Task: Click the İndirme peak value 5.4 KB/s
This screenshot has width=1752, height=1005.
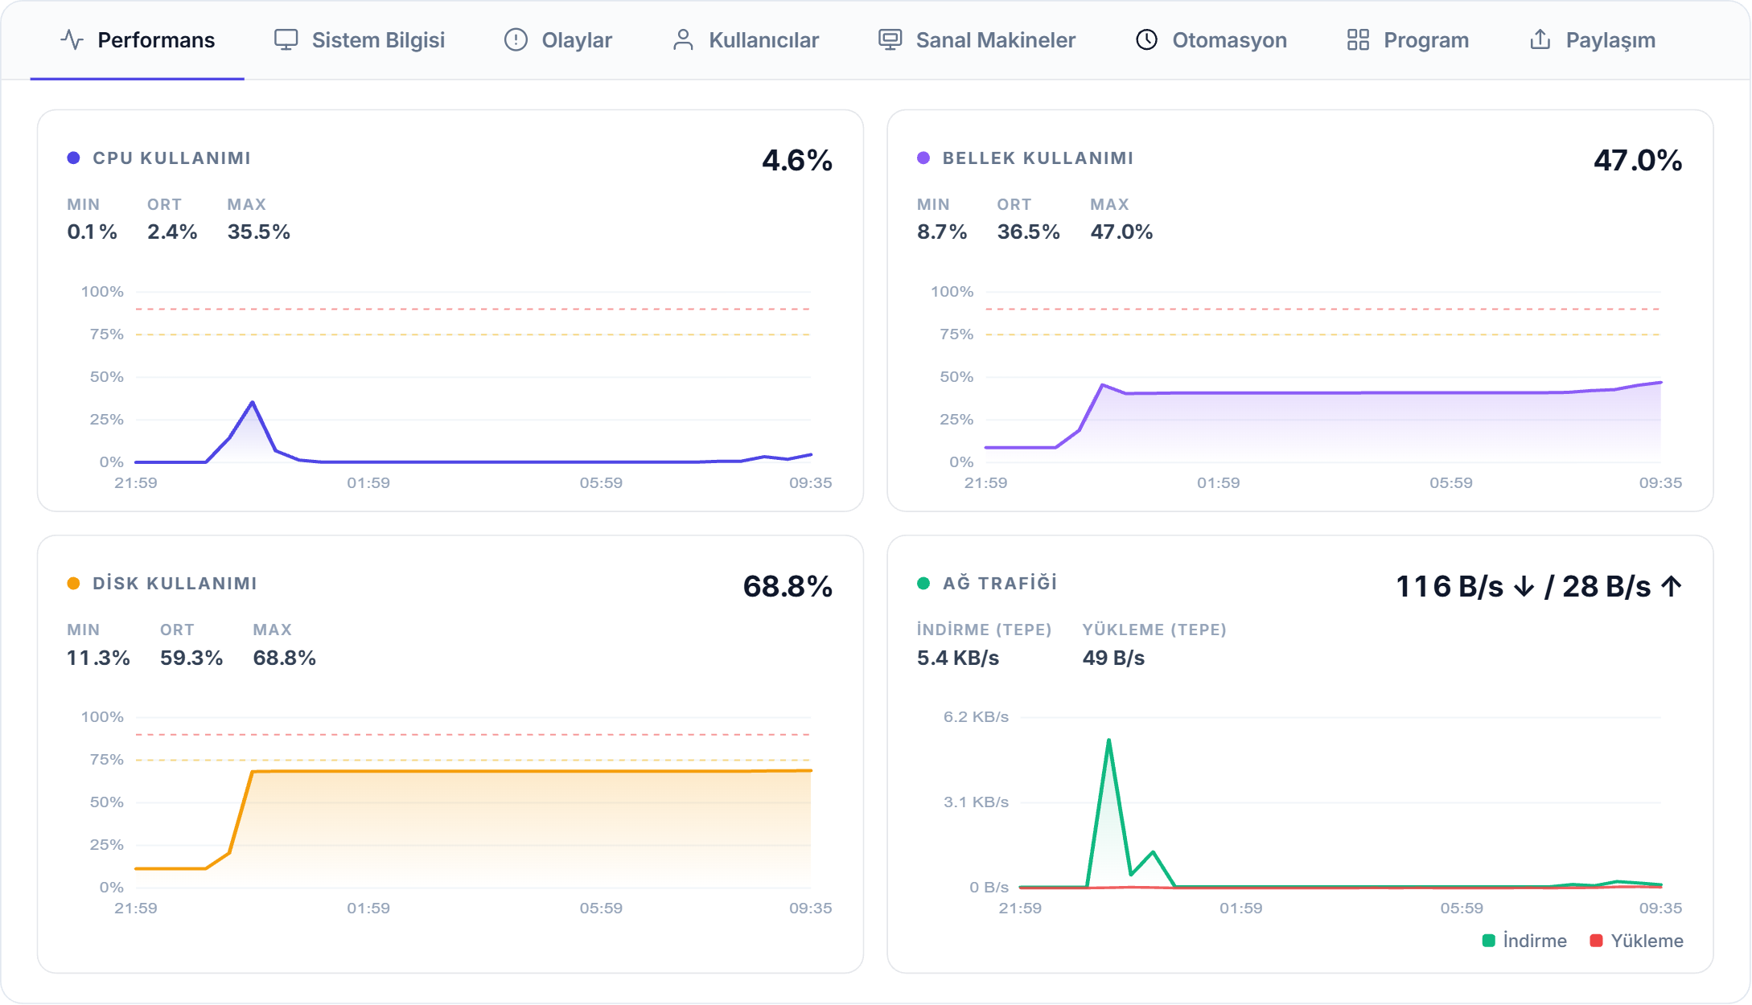Action: (958, 658)
